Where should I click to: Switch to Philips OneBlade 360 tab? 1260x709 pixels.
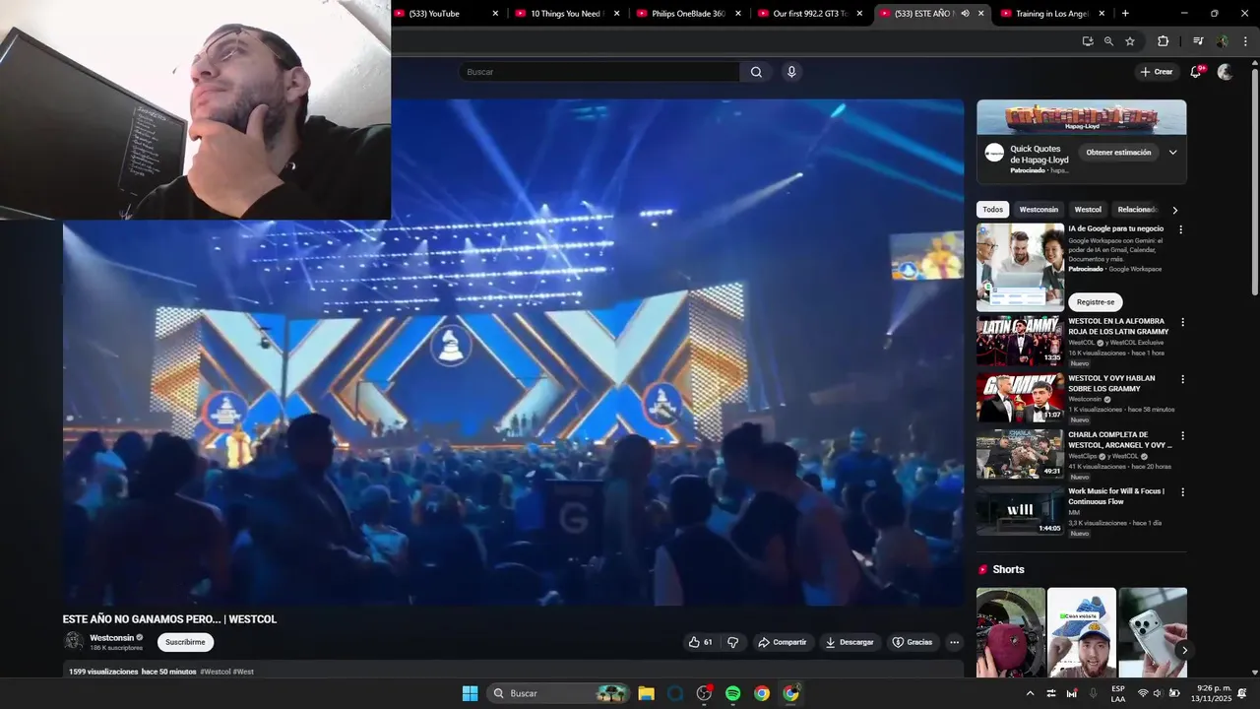pyautogui.click(x=688, y=14)
